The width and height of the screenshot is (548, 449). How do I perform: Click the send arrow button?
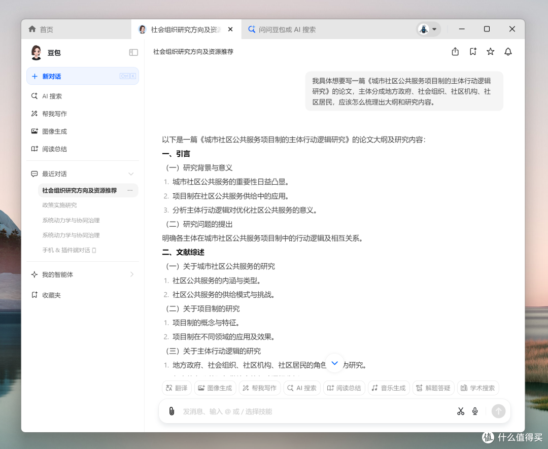click(x=498, y=411)
